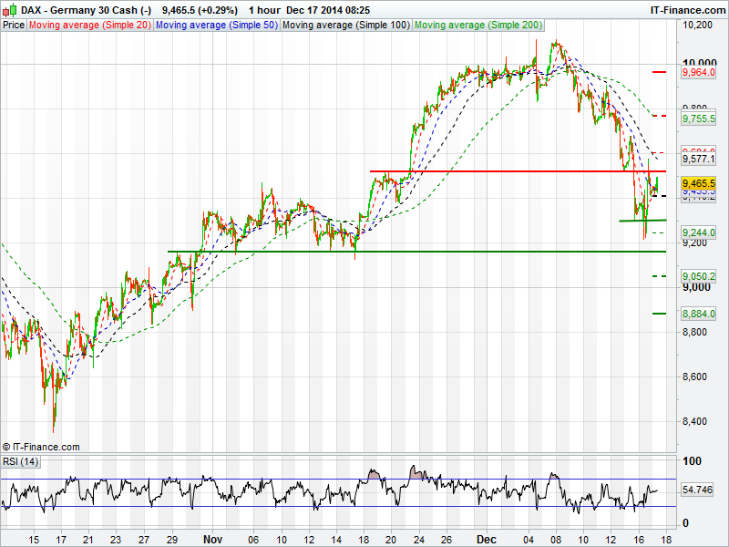Select Moving average (Simple 20) label
The height and width of the screenshot is (547, 729).
tap(90, 26)
